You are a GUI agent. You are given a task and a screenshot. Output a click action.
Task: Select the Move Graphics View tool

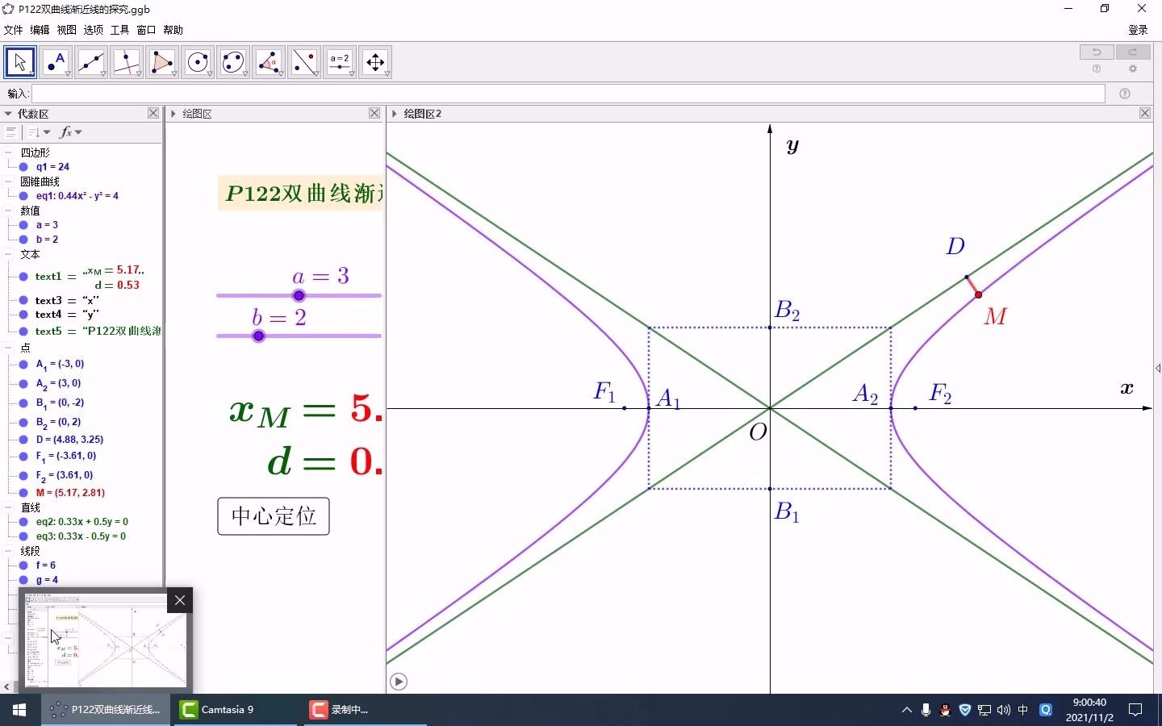click(x=375, y=62)
